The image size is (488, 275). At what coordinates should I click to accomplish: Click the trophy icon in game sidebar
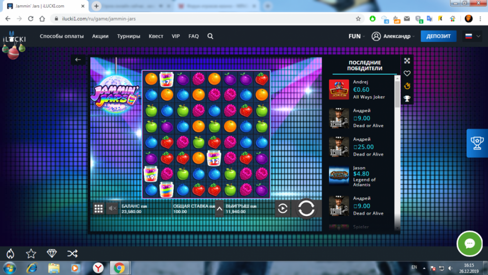407,99
